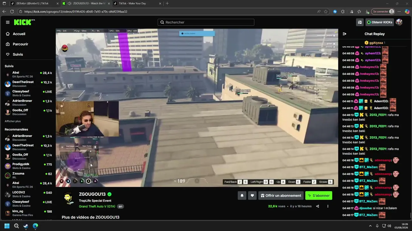412x231 pixels.
Task: Open the tab actions menu icon
Action: (4, 4)
